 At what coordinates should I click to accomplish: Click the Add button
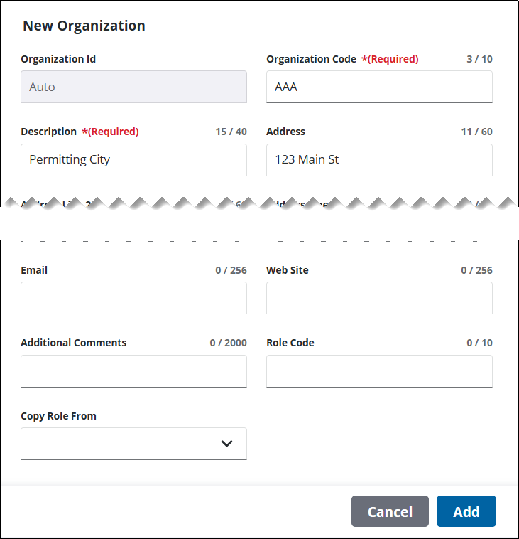click(x=466, y=511)
